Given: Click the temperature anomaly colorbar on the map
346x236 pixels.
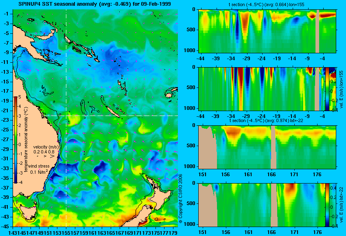Looking at the screenshot, I should (x=15, y=140).
